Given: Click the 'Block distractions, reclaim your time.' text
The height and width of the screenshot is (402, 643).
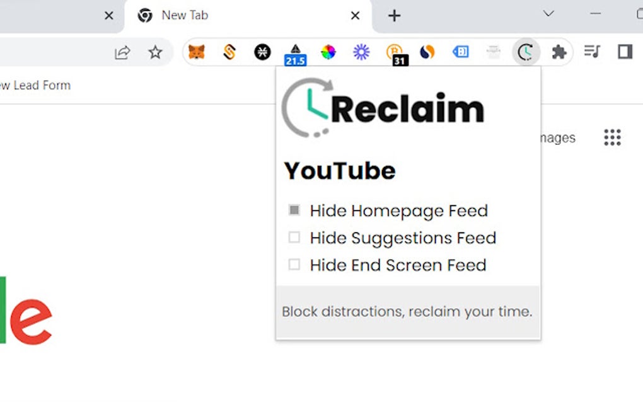Looking at the screenshot, I should (x=407, y=311).
